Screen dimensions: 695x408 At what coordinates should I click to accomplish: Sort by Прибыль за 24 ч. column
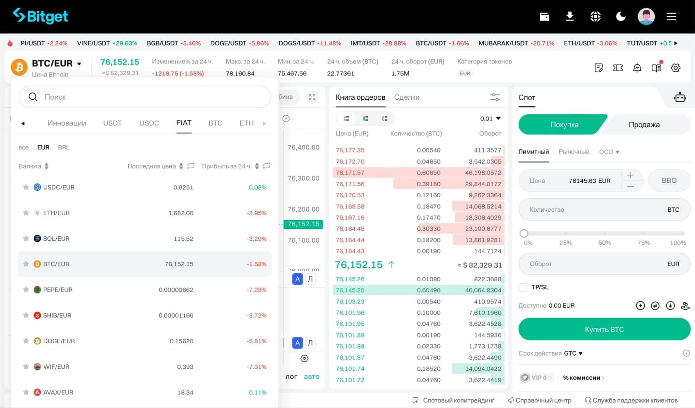[230, 166]
